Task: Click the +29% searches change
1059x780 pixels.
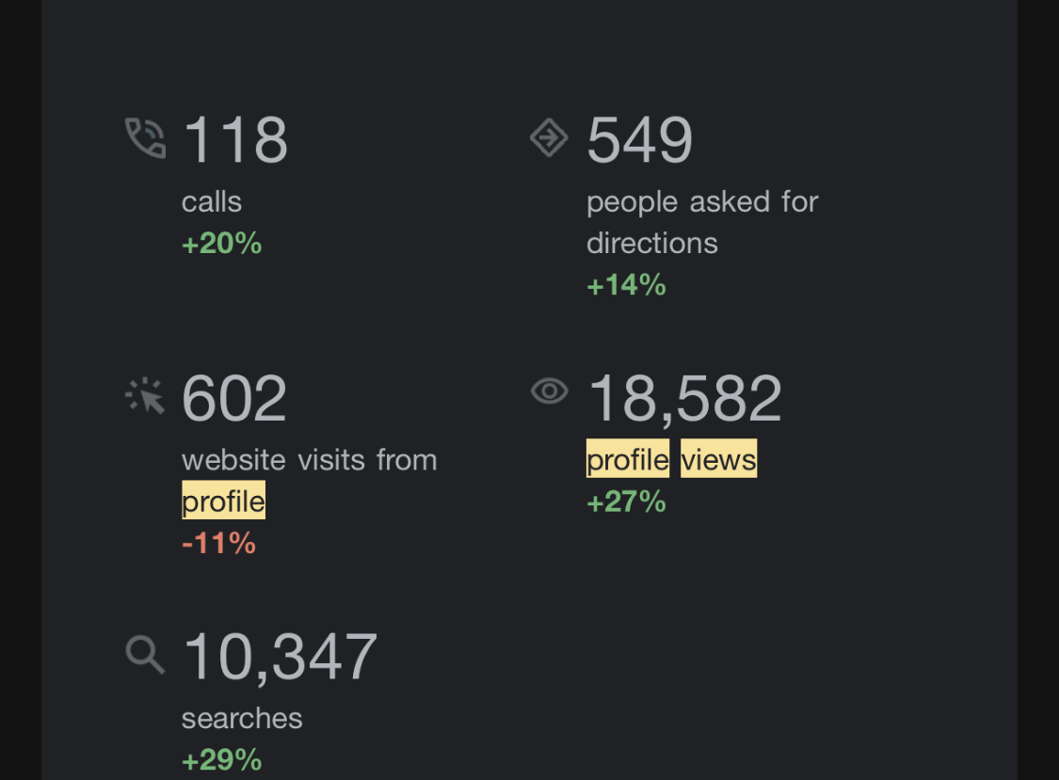Action: pos(222,760)
